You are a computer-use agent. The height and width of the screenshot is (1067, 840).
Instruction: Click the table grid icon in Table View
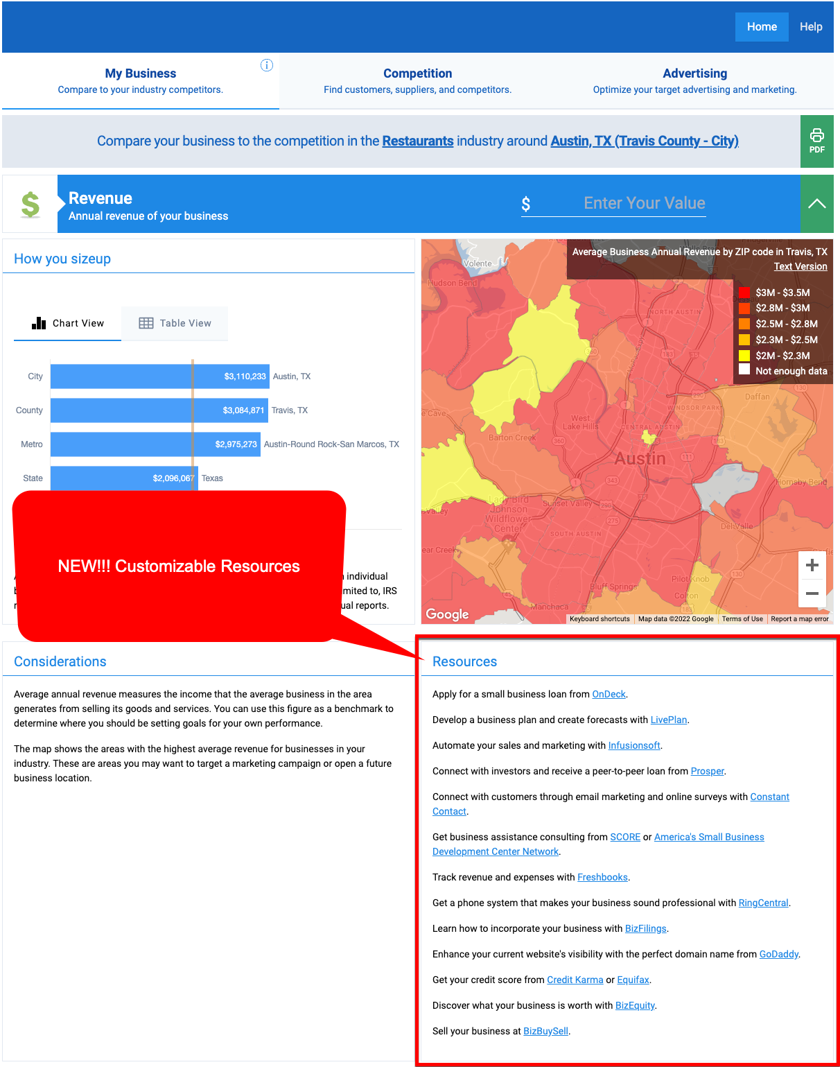tap(146, 323)
